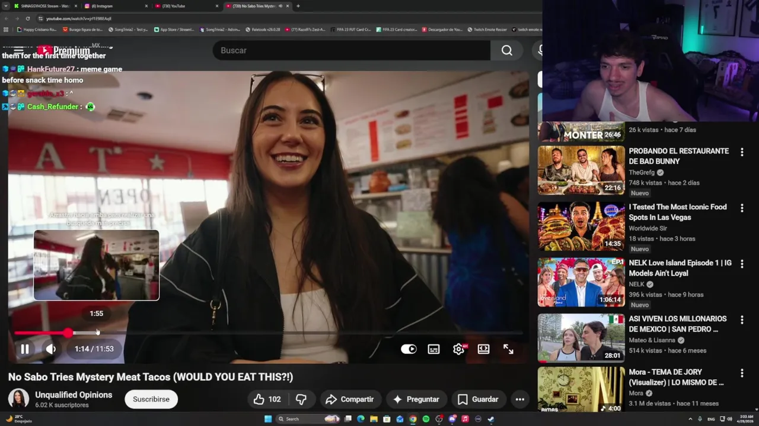
Task: Expand tab search dropdown arrow
Action: pos(5,6)
